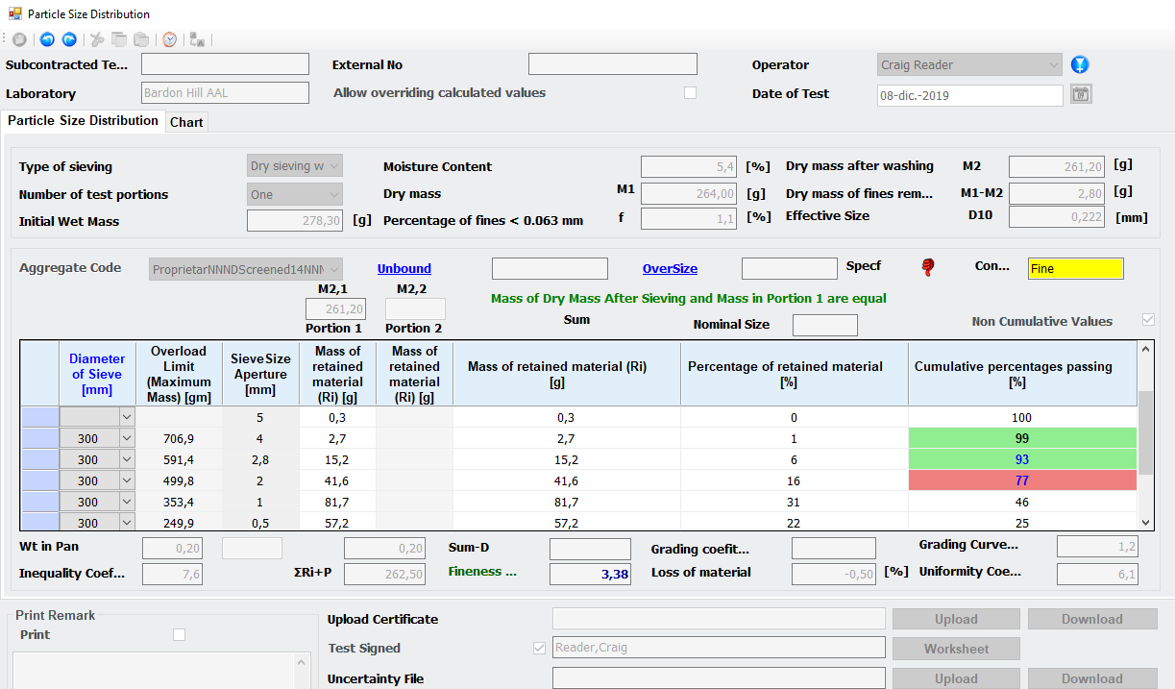Click the grayed-out save icon in toolbar

click(x=19, y=39)
